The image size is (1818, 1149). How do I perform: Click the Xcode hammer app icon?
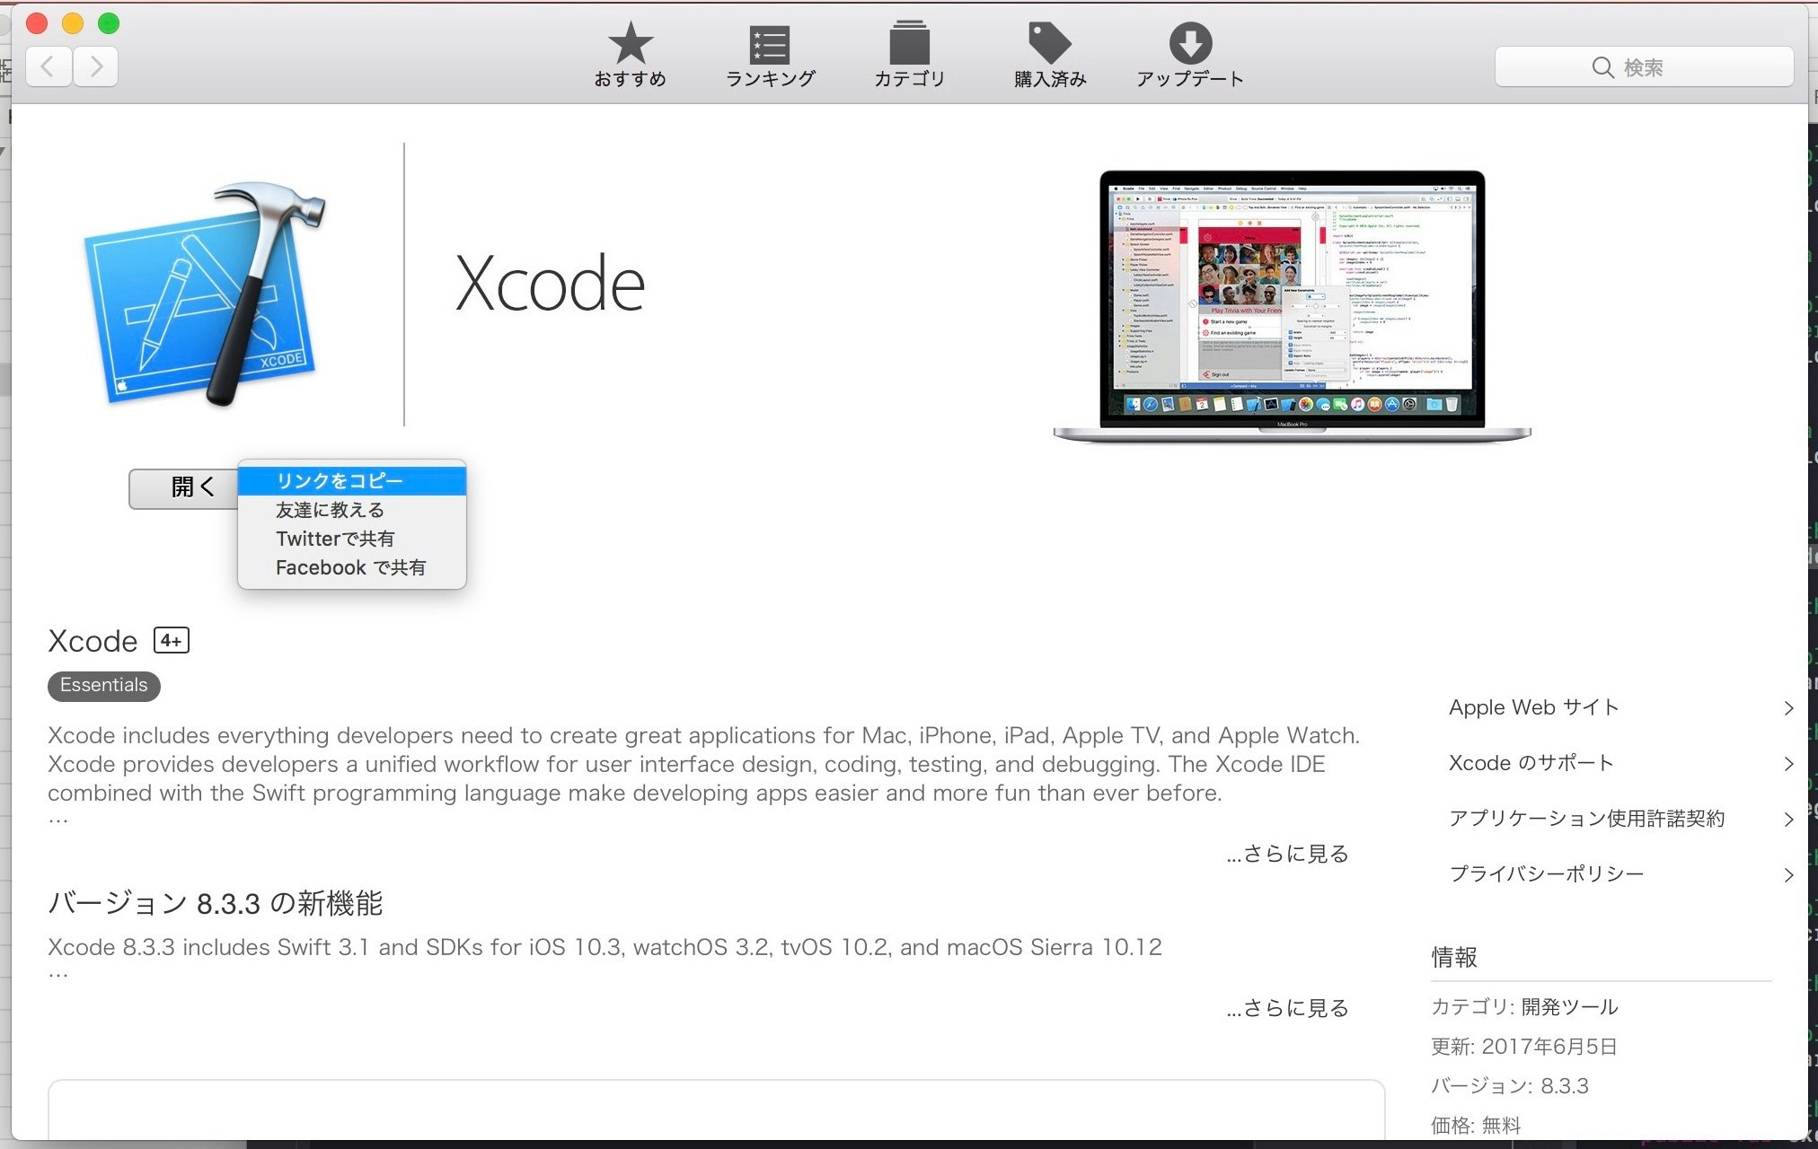pyautogui.click(x=206, y=294)
